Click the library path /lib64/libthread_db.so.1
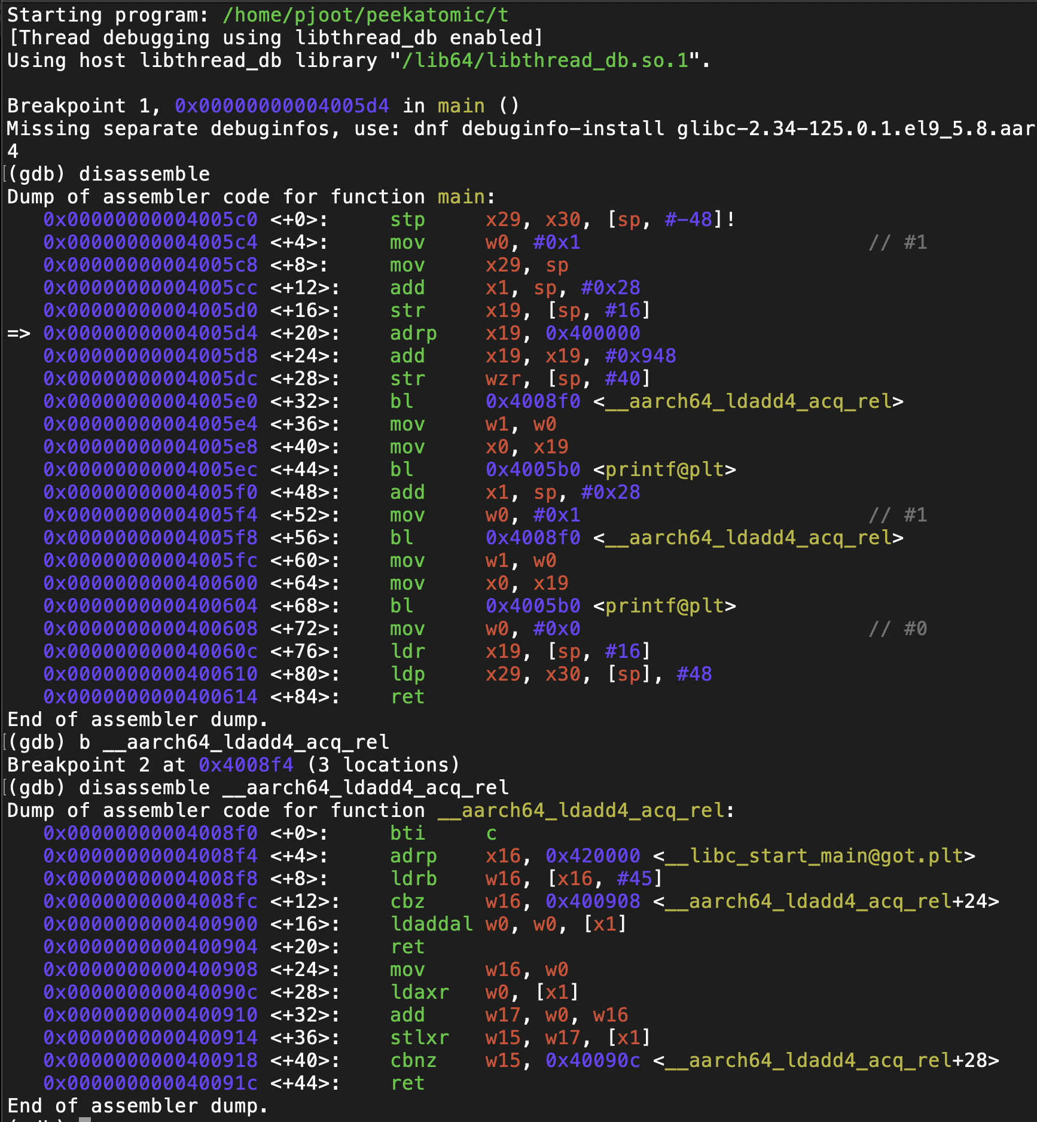This screenshot has width=1037, height=1122. 545,60
